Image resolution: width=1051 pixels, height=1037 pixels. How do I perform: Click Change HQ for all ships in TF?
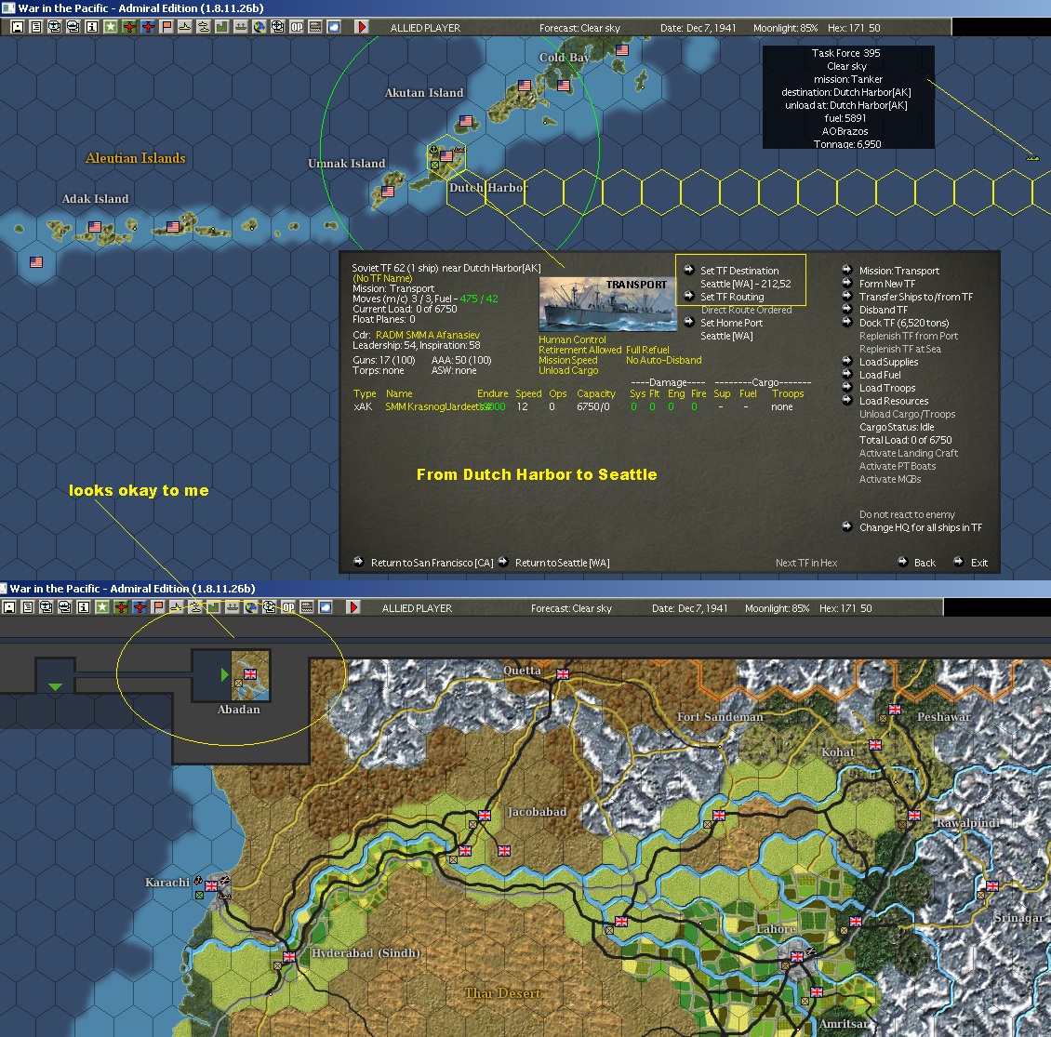tap(920, 527)
